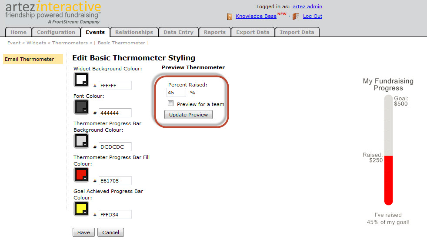Select the Import Data tab
427x249 pixels.
(x=297, y=32)
